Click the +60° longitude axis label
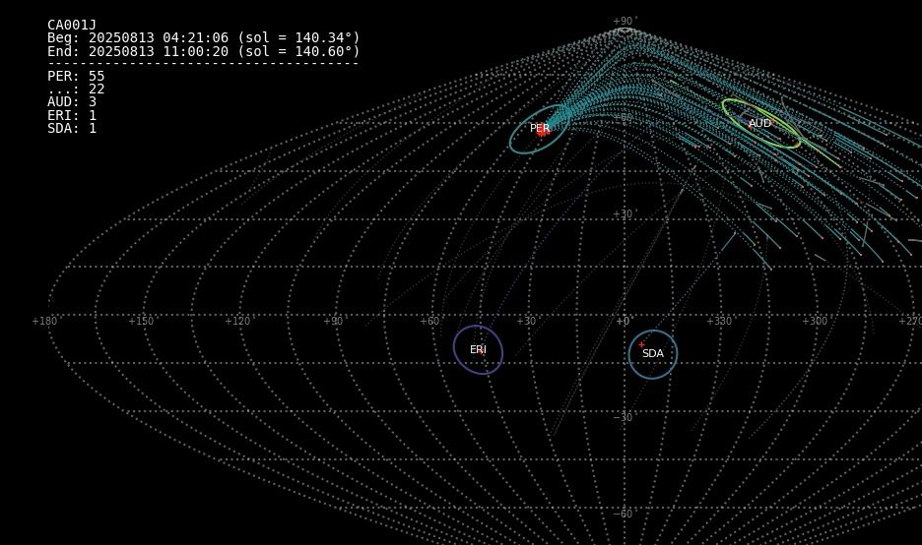The image size is (922, 545). coord(430,322)
